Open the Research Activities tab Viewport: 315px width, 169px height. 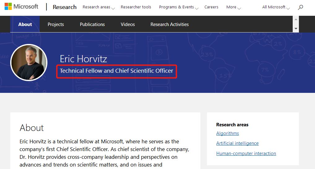(169, 24)
